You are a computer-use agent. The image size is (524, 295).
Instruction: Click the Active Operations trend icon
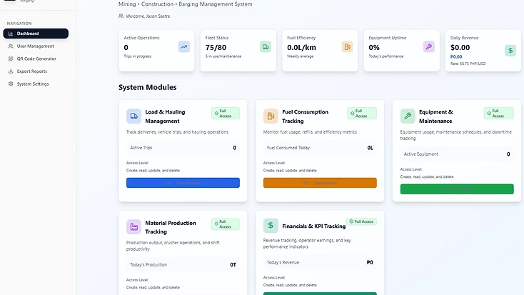click(x=183, y=47)
